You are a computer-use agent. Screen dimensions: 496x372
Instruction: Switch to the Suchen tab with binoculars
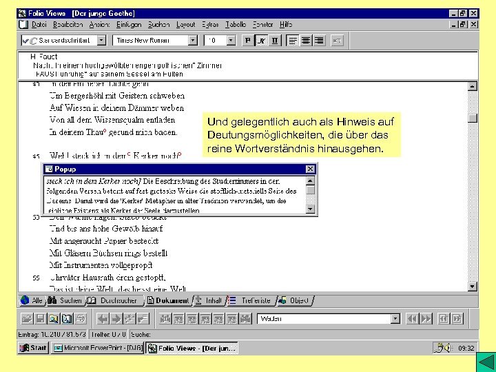click(65, 300)
